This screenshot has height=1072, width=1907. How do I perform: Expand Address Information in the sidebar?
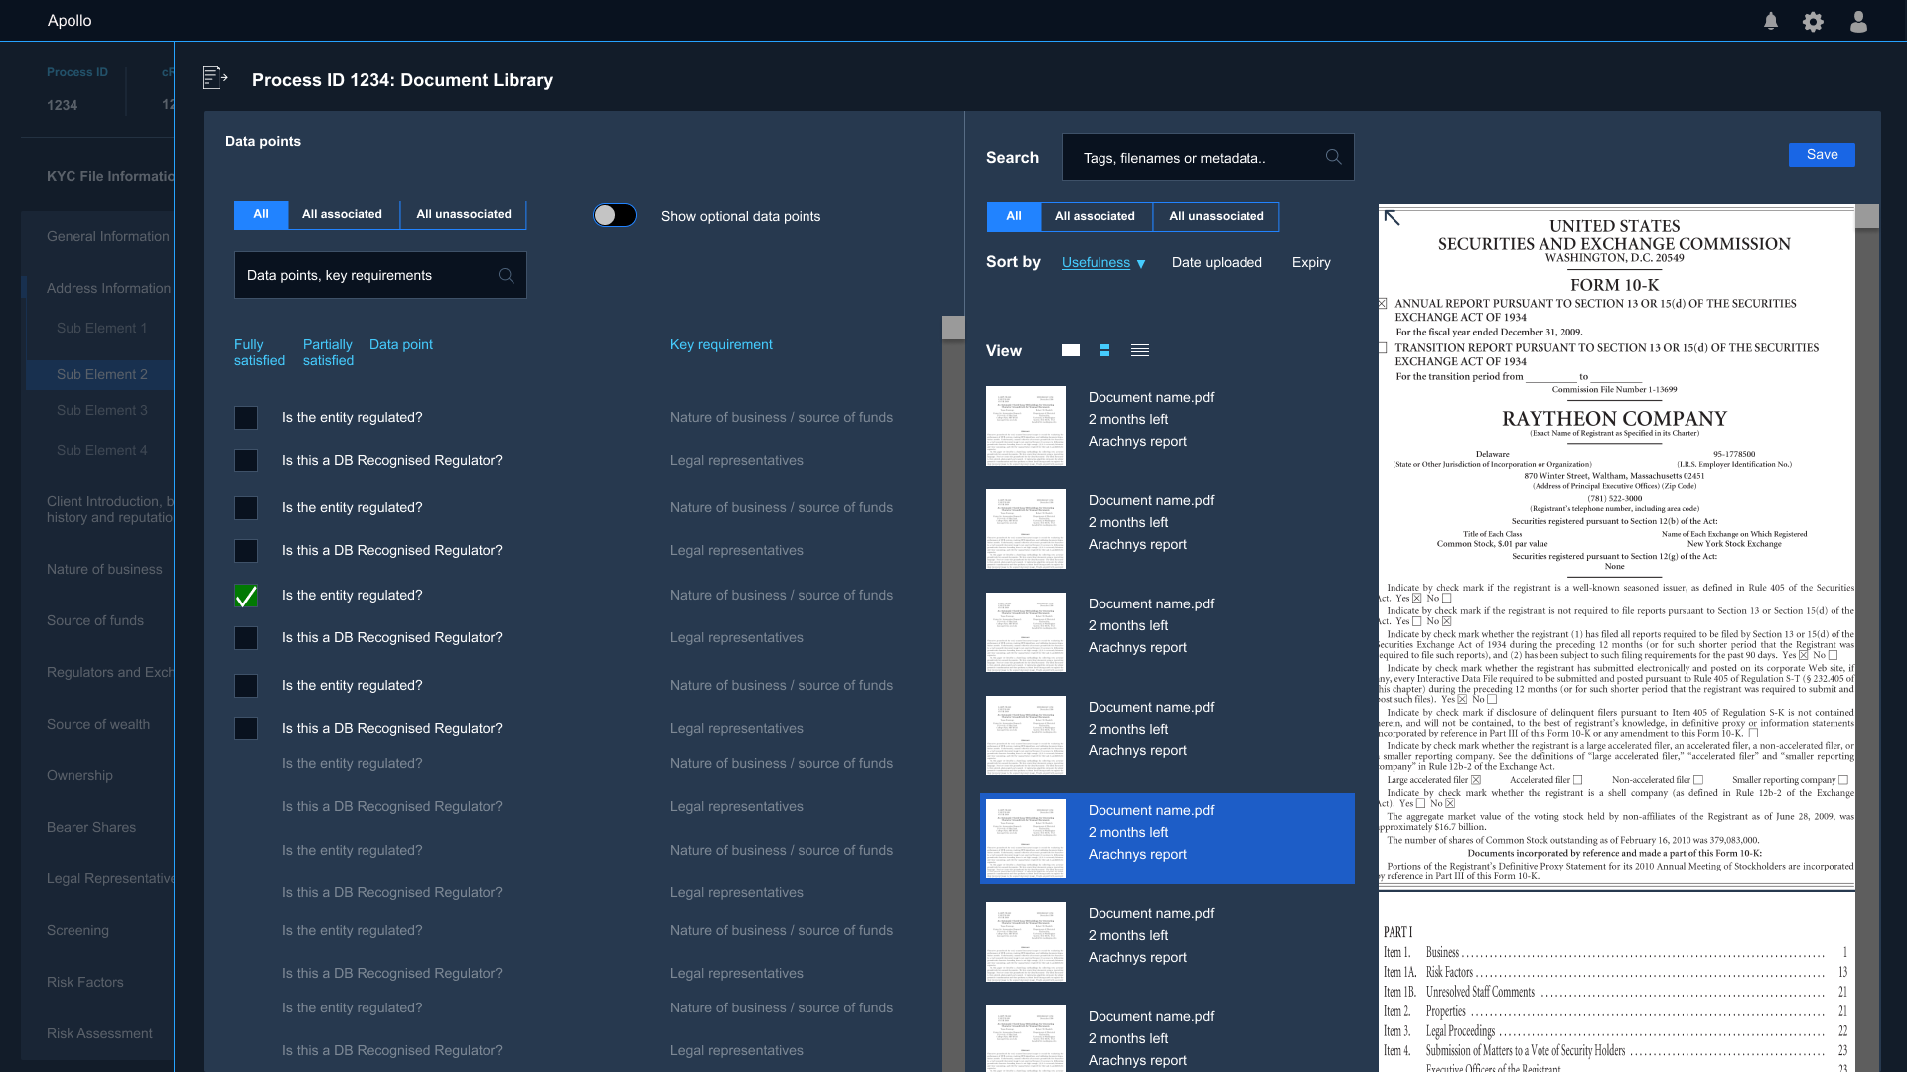[x=108, y=288]
